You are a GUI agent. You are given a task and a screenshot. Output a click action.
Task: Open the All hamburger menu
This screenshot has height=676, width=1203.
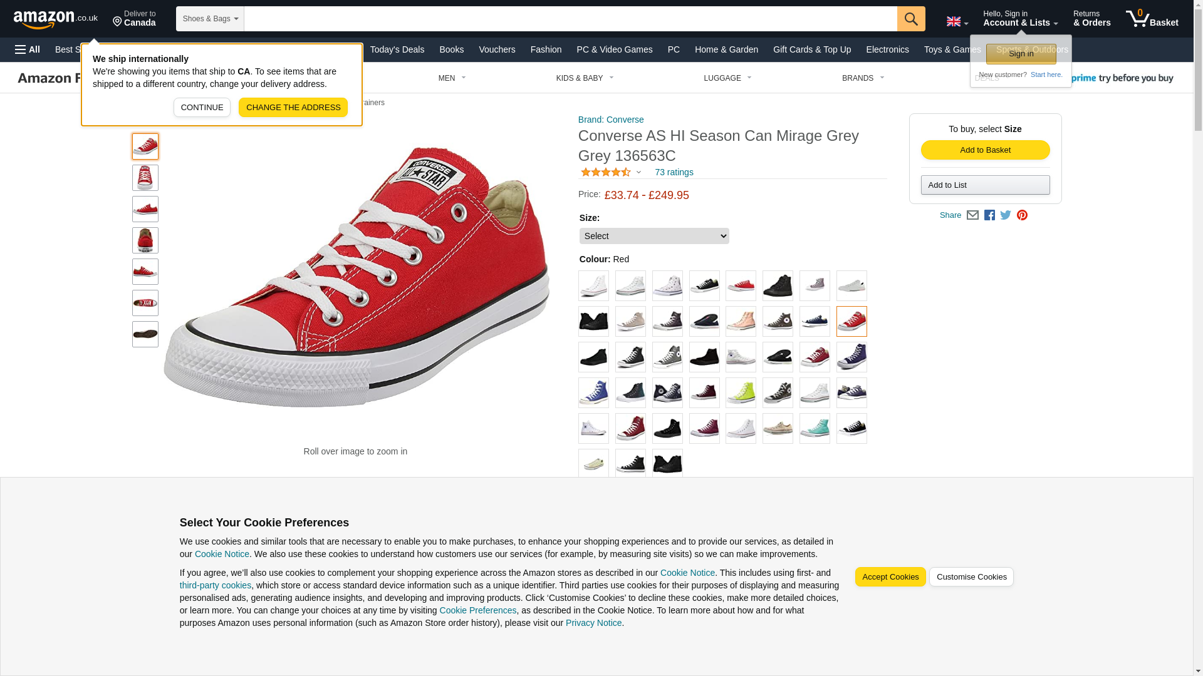click(28, 49)
